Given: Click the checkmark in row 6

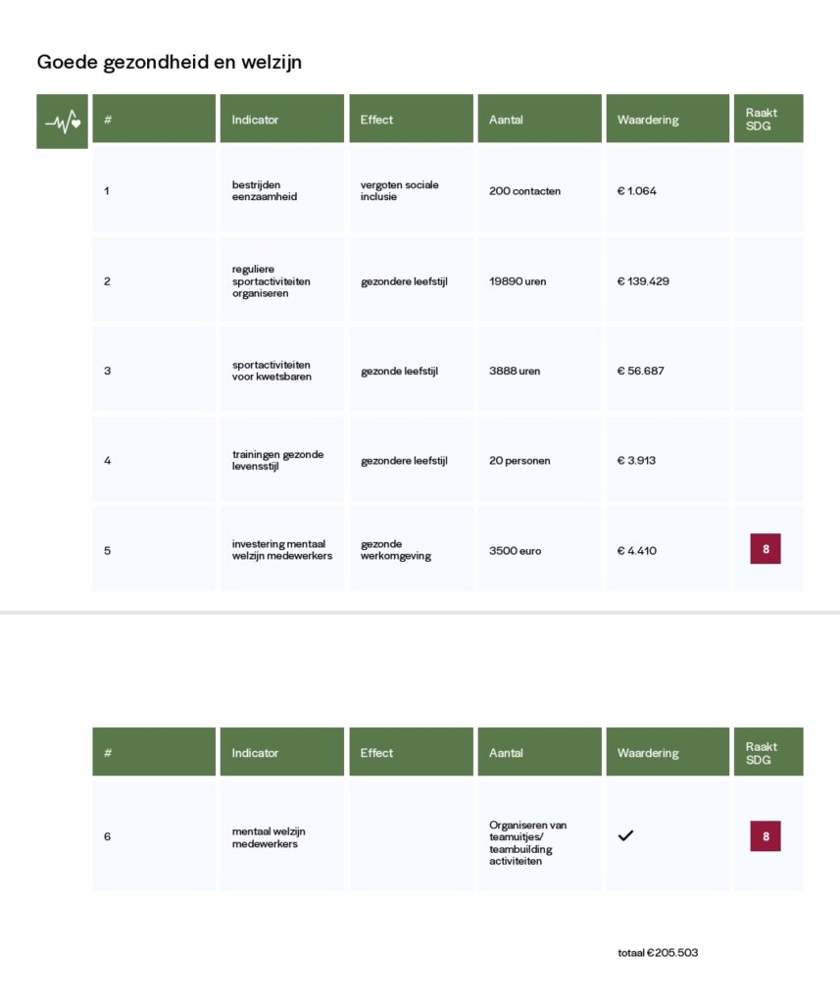Looking at the screenshot, I should [626, 835].
